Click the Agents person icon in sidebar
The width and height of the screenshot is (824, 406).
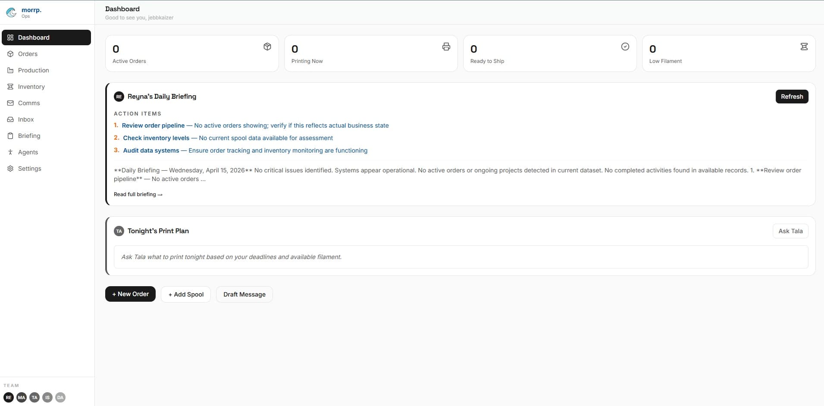10,152
